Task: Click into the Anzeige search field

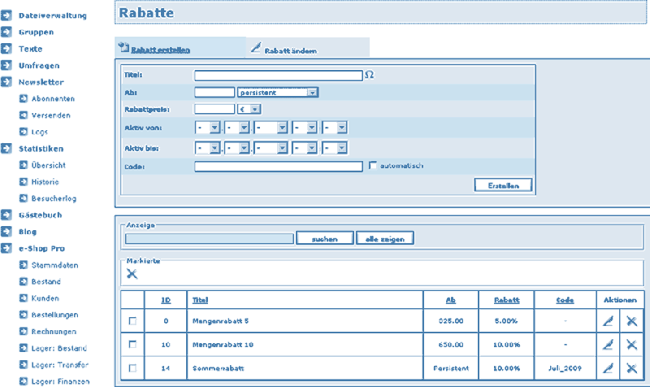Action: [210, 238]
